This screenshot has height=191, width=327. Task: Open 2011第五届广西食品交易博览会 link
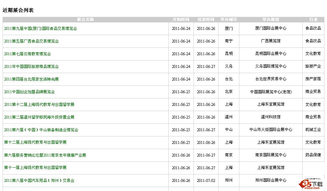point(31,41)
